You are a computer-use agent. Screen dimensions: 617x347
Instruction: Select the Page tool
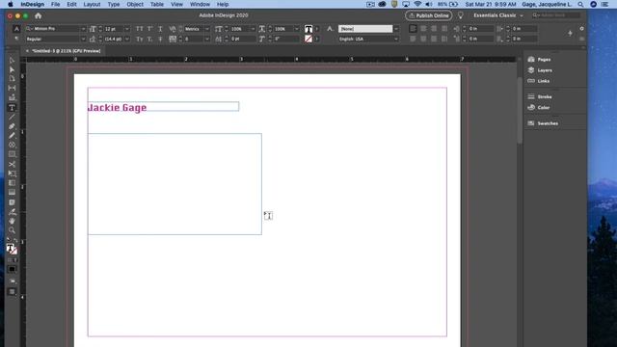[12, 79]
